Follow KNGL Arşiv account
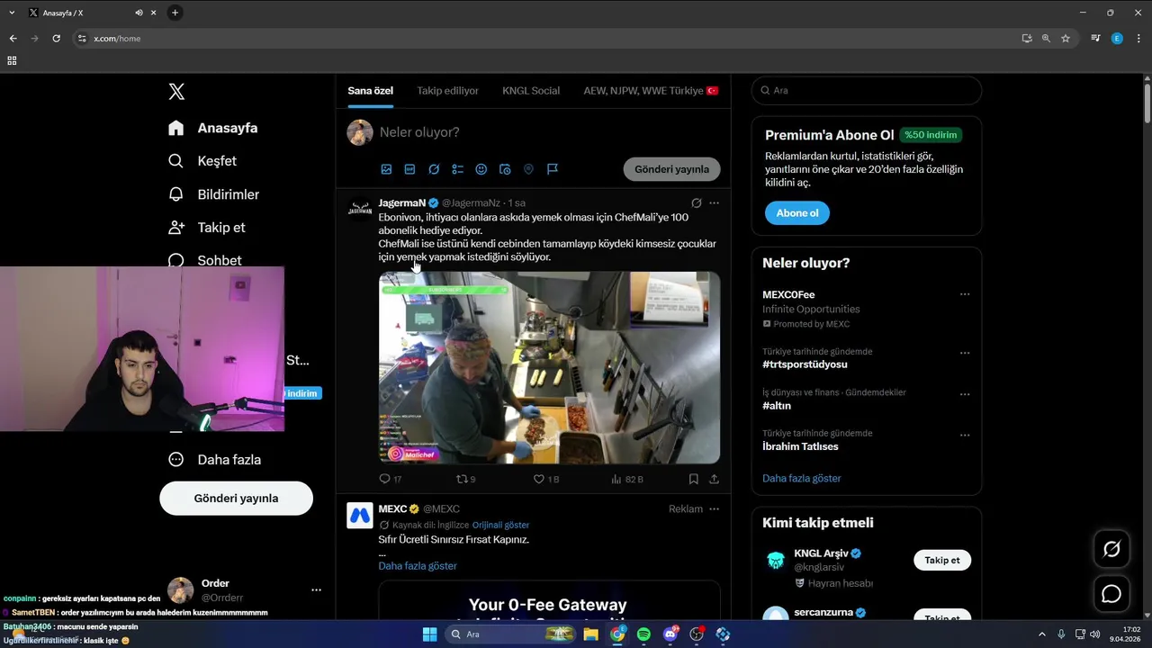 coord(942,560)
